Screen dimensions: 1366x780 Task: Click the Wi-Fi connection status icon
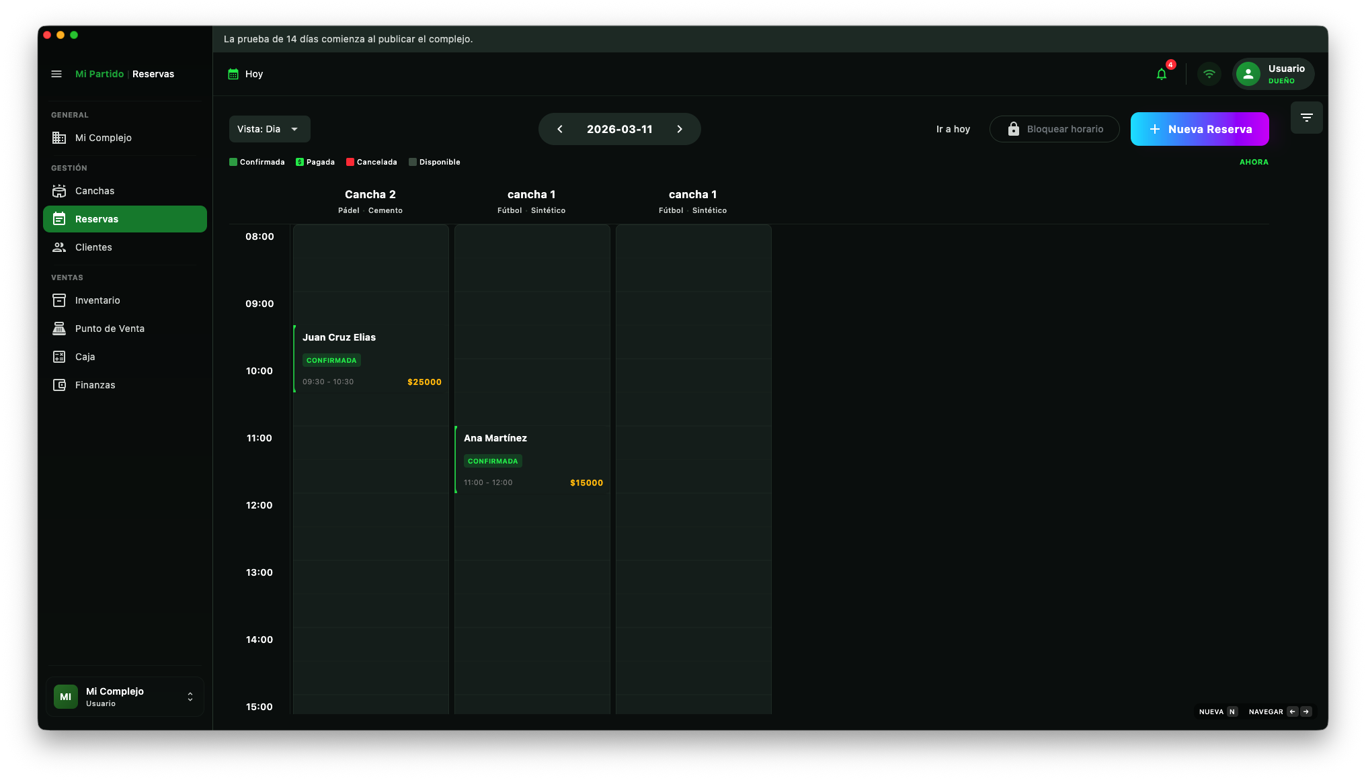click(x=1209, y=74)
